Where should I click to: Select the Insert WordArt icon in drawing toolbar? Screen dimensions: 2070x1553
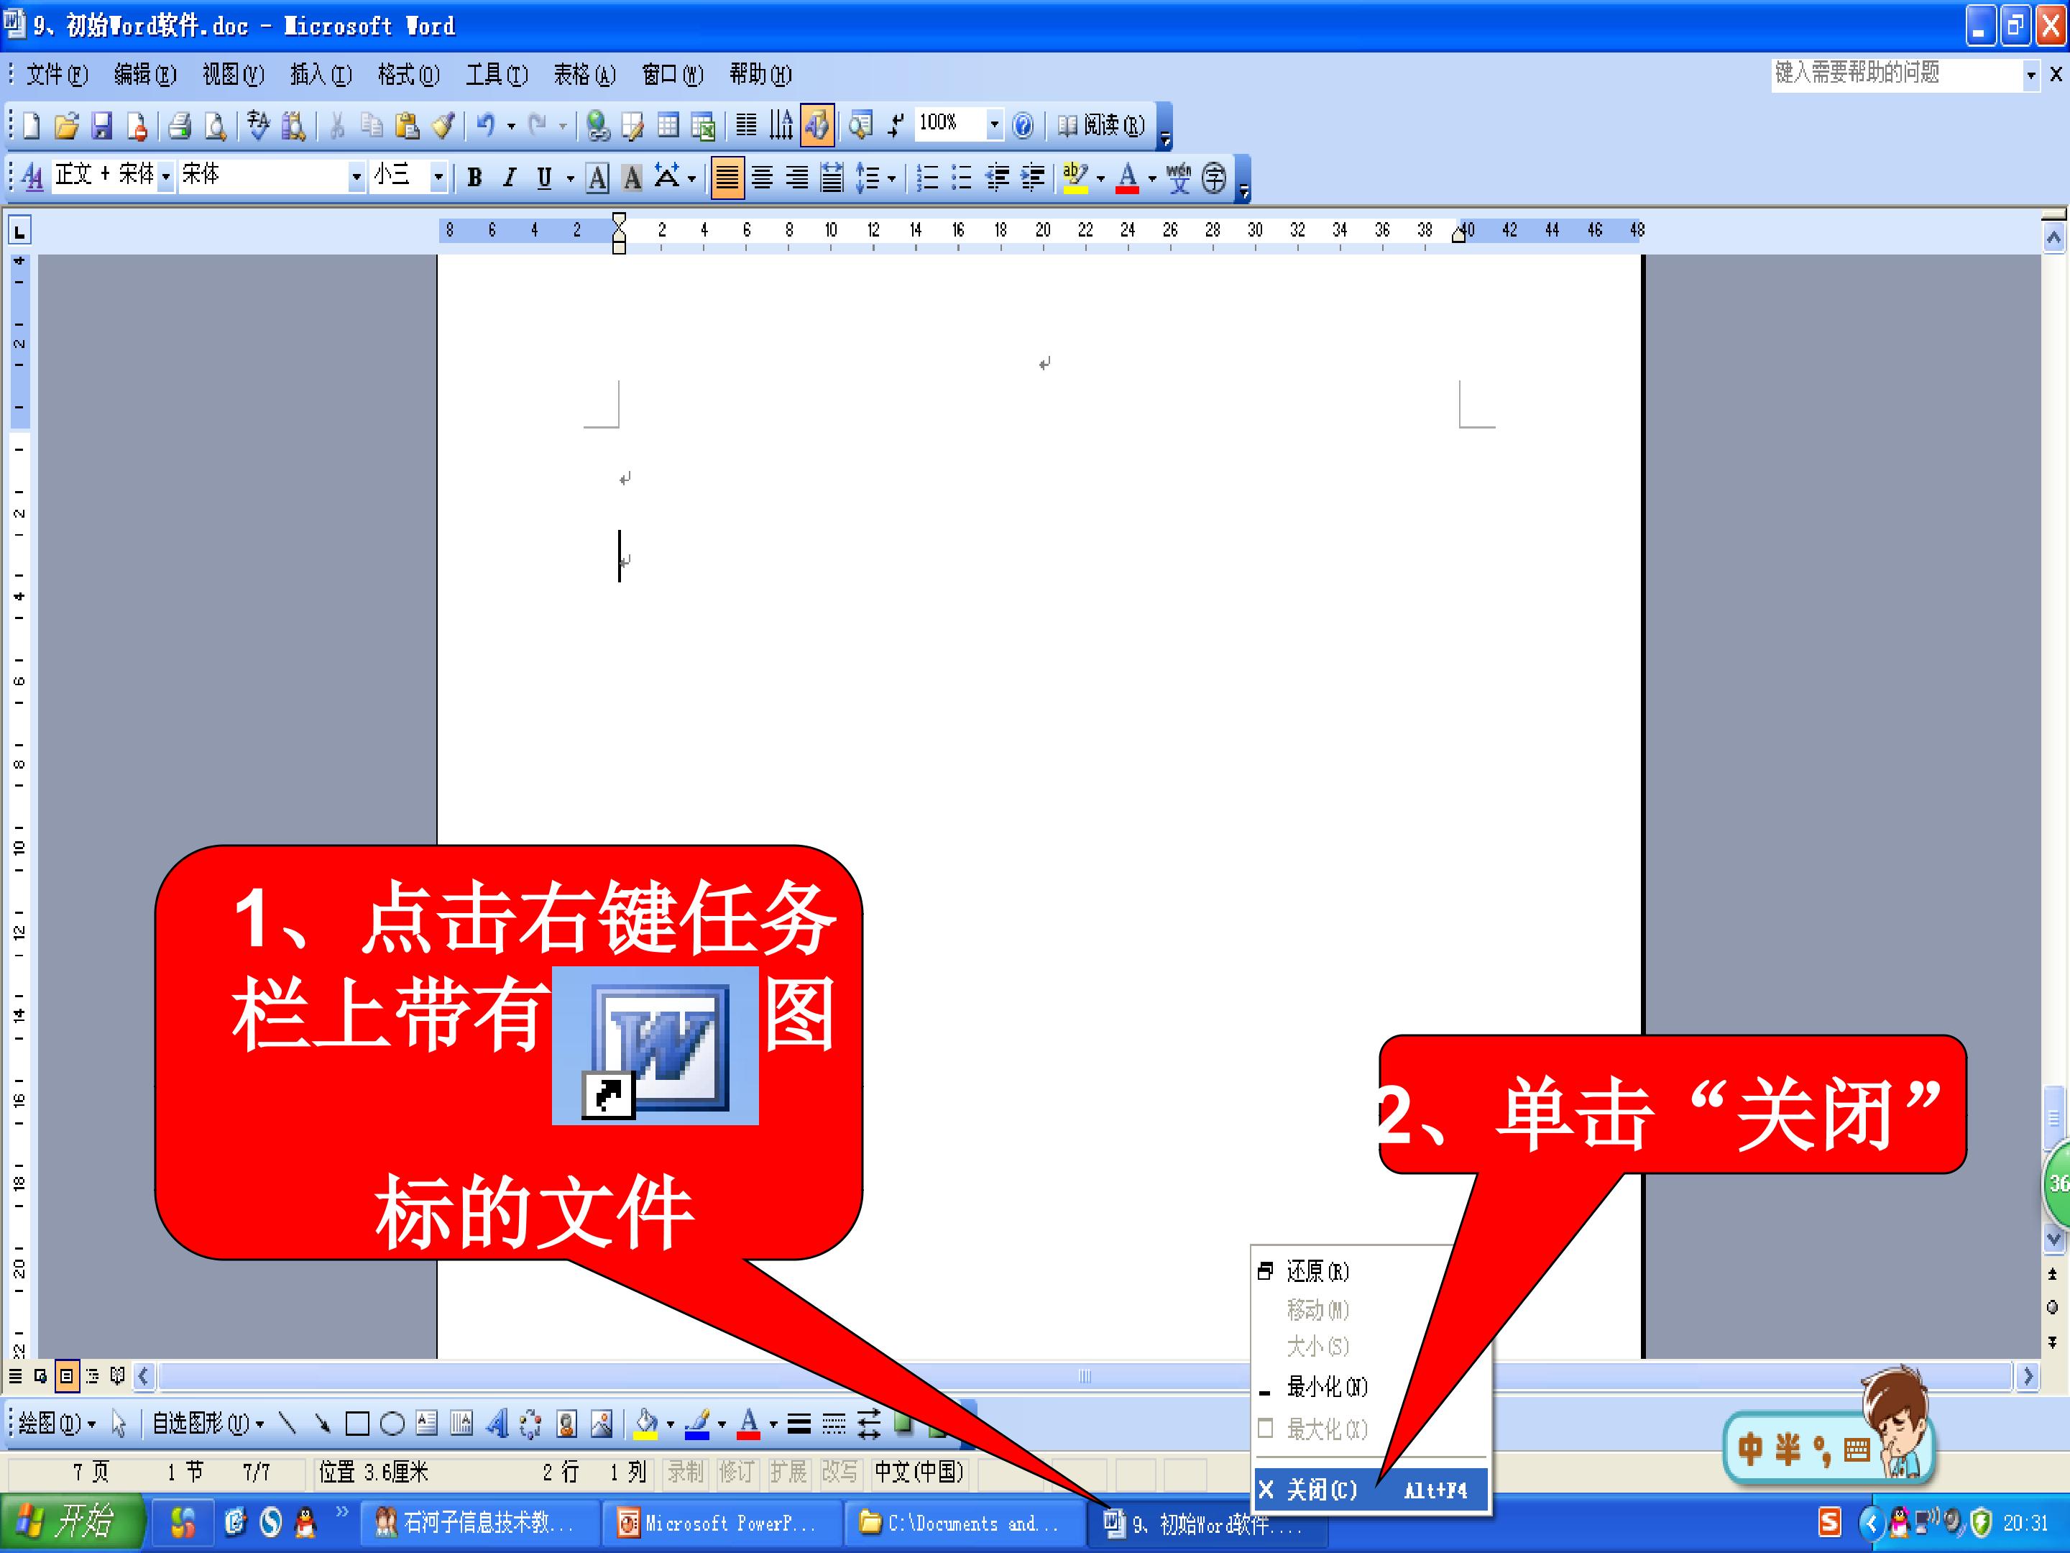coord(497,1424)
